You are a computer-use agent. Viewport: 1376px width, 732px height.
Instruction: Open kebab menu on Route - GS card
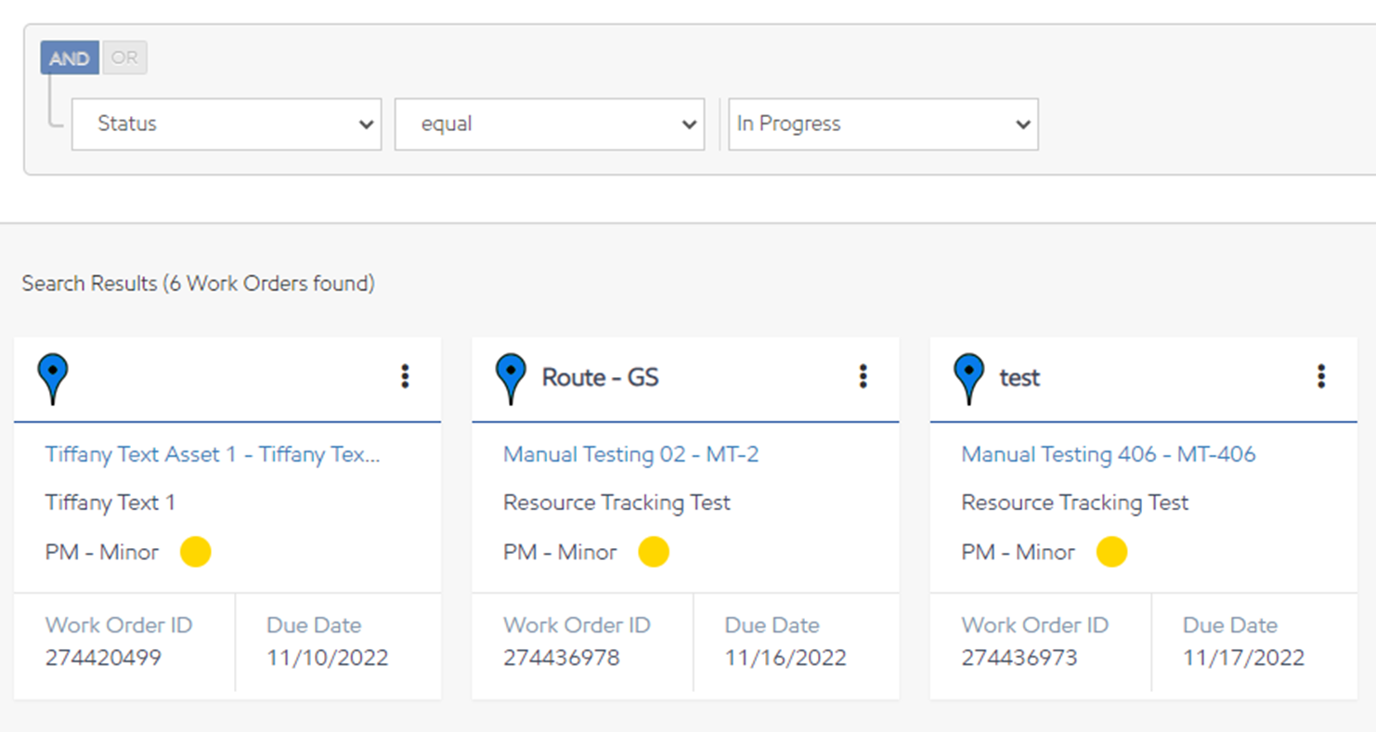pos(863,376)
